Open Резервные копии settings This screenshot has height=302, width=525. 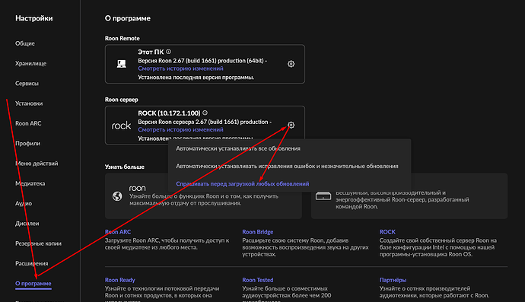pyautogui.click(x=38, y=243)
